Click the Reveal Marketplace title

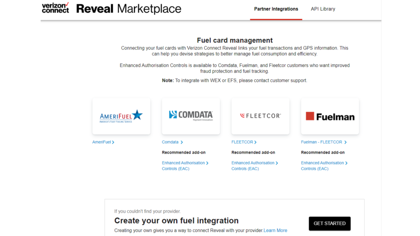(128, 9)
